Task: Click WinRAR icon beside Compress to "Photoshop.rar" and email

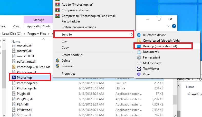Action: pos(57,16)
